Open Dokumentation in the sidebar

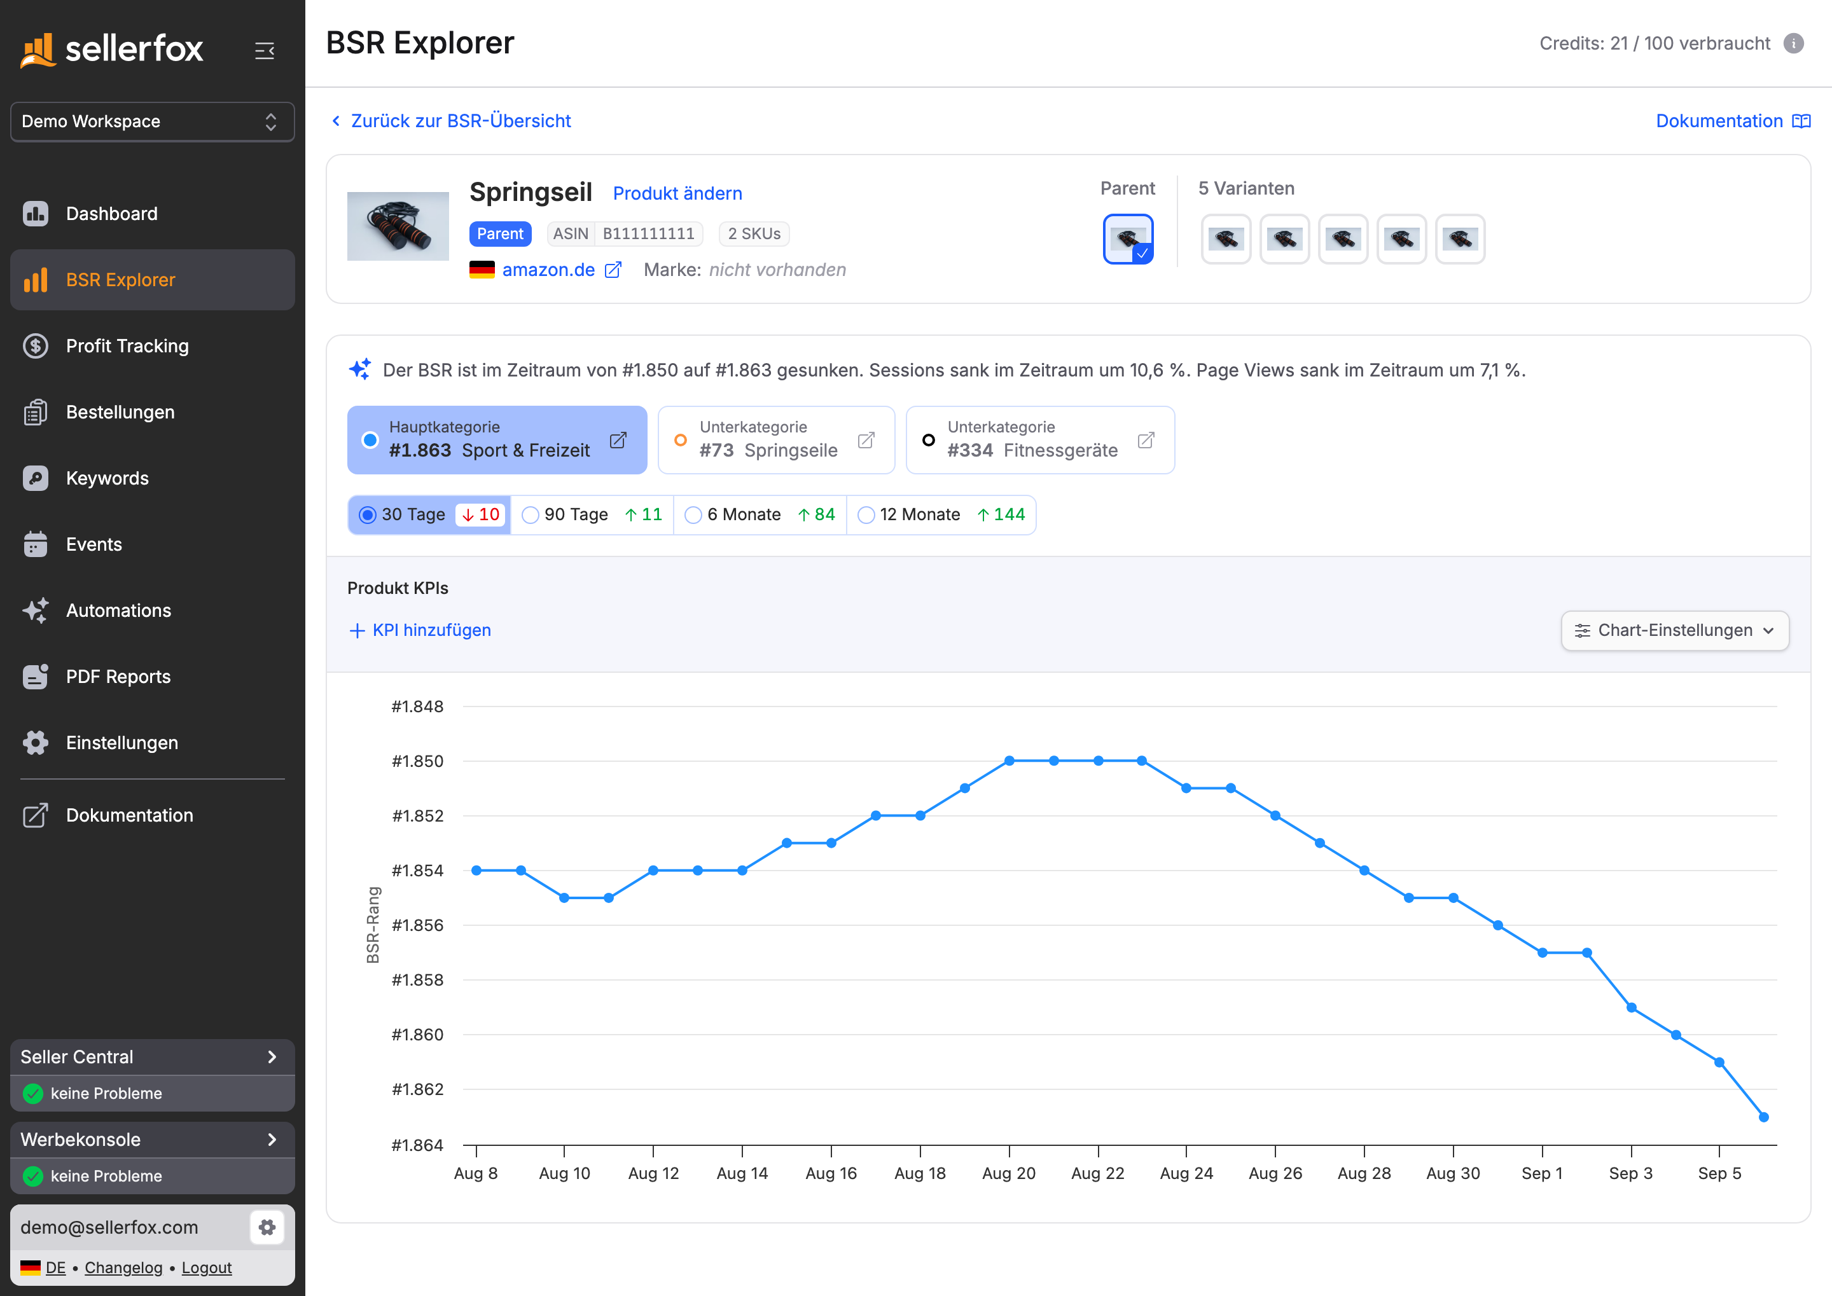(x=153, y=816)
